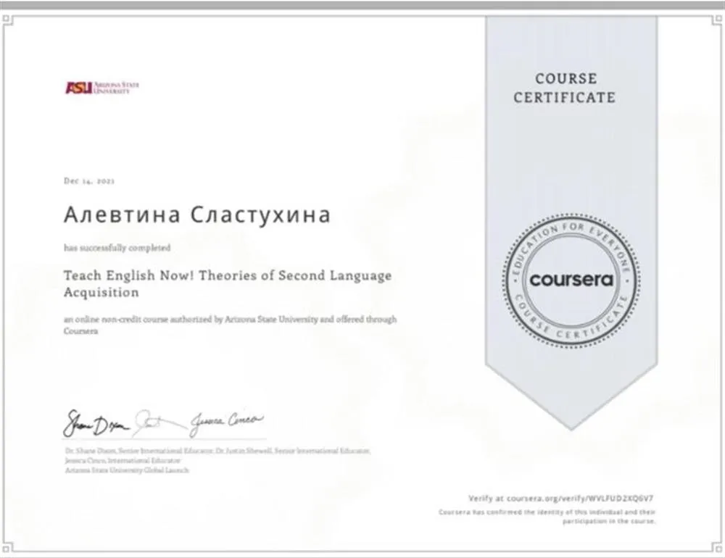Click the 'an online non-credit course authorized by' description
Viewport: 725px width, 558px height.
[230, 325]
